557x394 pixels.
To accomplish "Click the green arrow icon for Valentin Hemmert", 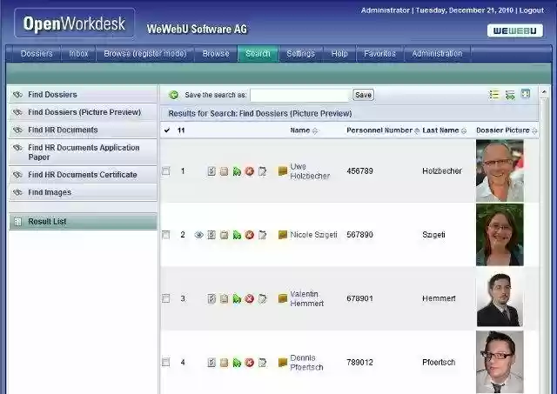I will 237,299.
